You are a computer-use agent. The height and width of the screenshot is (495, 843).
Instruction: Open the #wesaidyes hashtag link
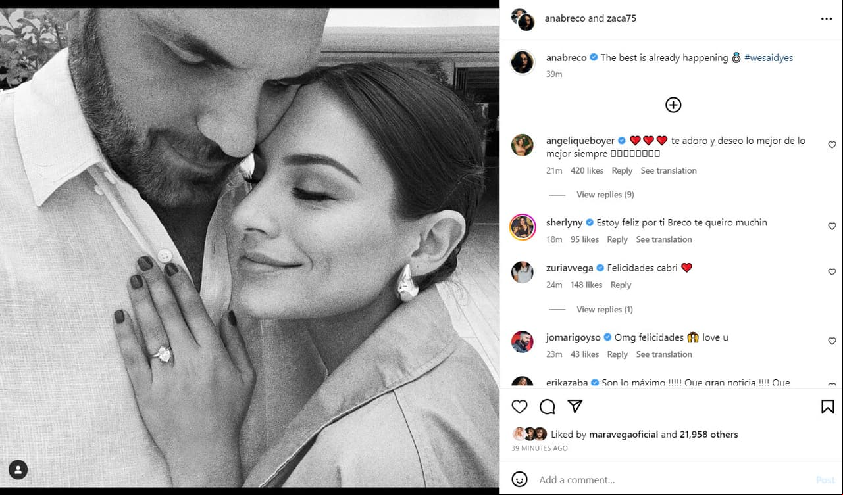[769, 58]
